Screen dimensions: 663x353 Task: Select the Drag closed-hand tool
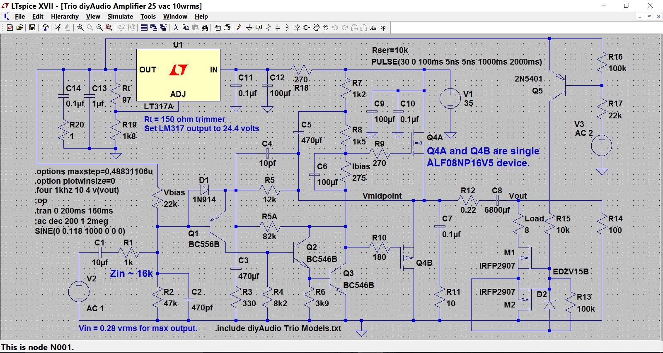pyautogui.click(x=326, y=28)
